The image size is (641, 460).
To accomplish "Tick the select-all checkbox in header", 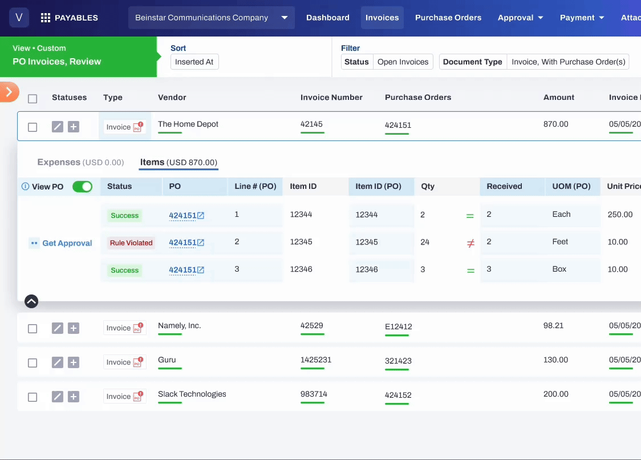I will [x=33, y=99].
